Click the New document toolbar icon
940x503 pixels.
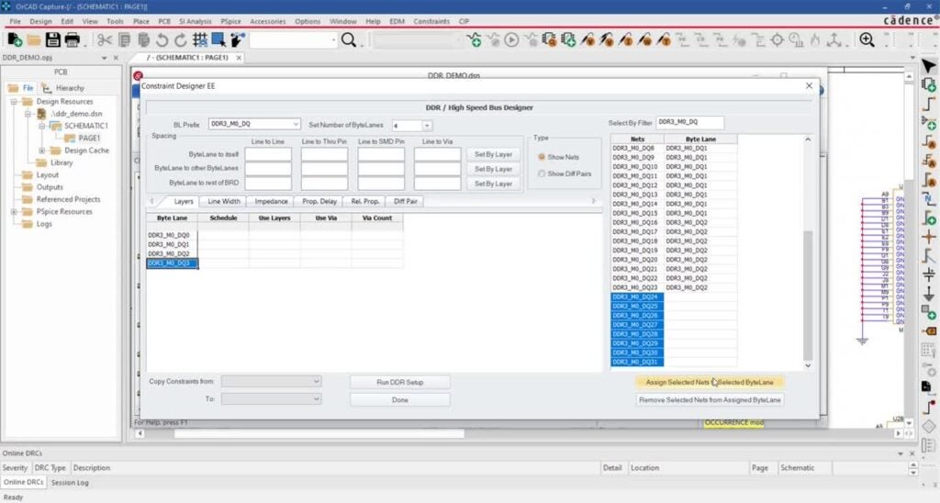(x=15, y=40)
